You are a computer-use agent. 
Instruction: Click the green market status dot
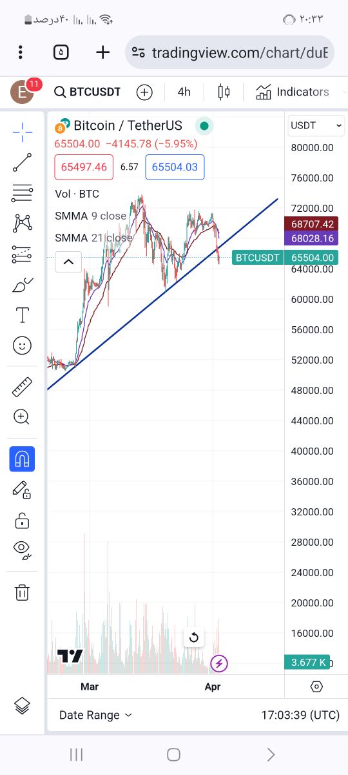point(204,126)
